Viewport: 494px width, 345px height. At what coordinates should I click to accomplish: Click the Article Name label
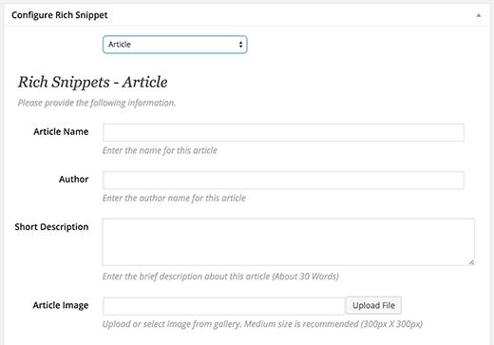(61, 131)
